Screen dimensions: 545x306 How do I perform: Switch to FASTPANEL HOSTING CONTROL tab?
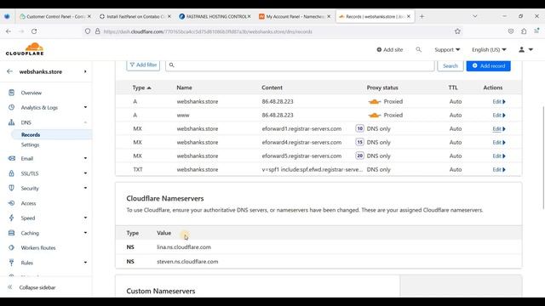215,16
